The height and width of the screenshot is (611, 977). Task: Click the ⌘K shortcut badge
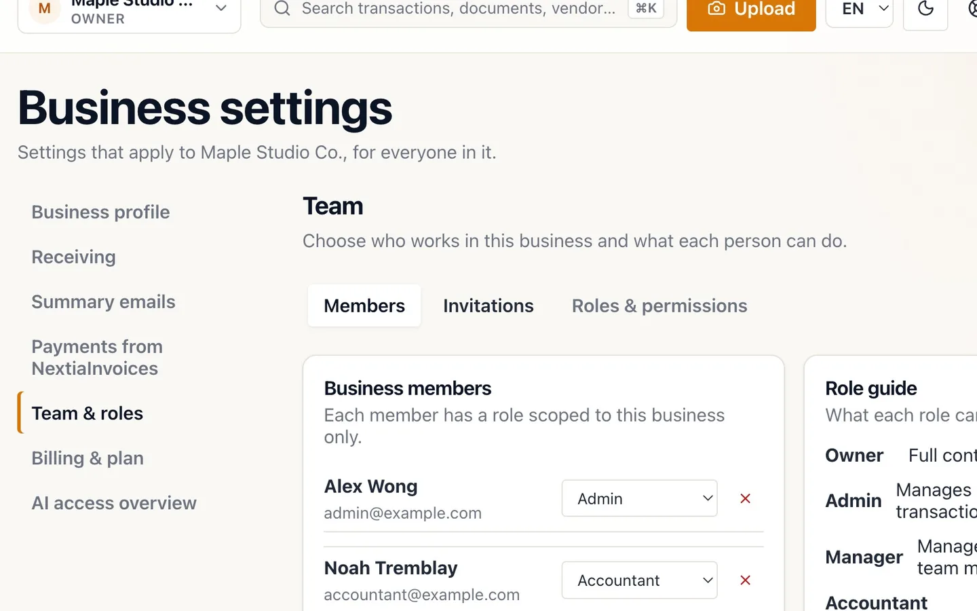point(646,8)
